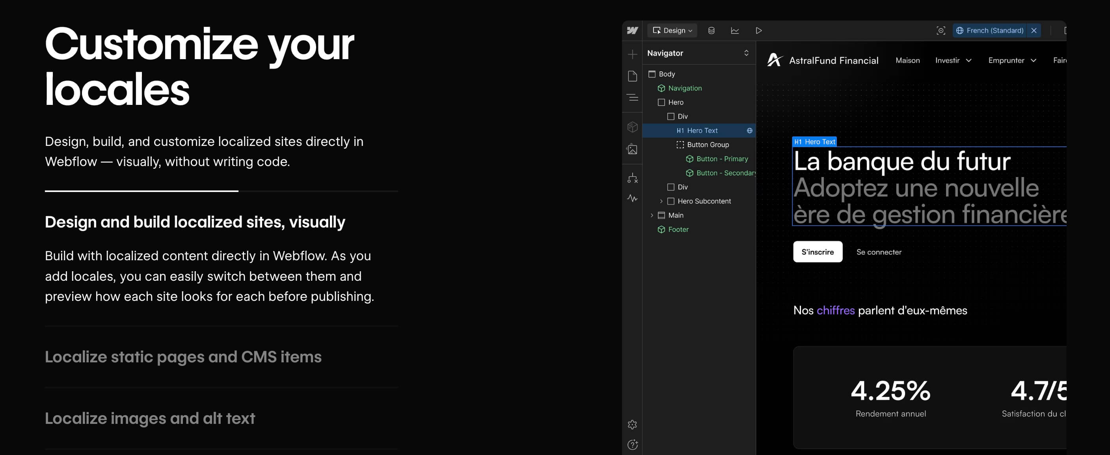Expand the Main element in Navigator
Screen dimensions: 1110x455
point(652,215)
